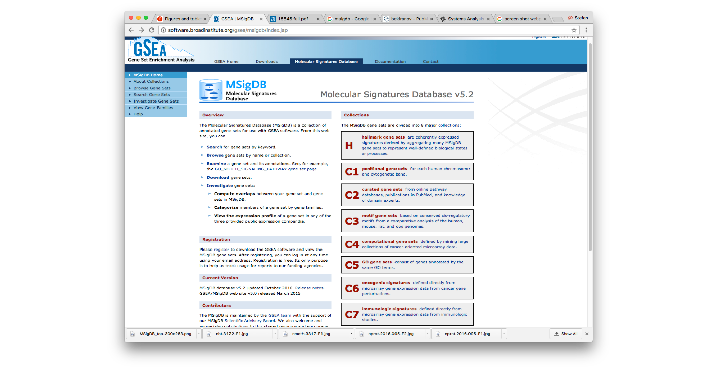Click the Search gene sets by keyword link
The height and width of the screenshot is (369, 717).
point(214,147)
